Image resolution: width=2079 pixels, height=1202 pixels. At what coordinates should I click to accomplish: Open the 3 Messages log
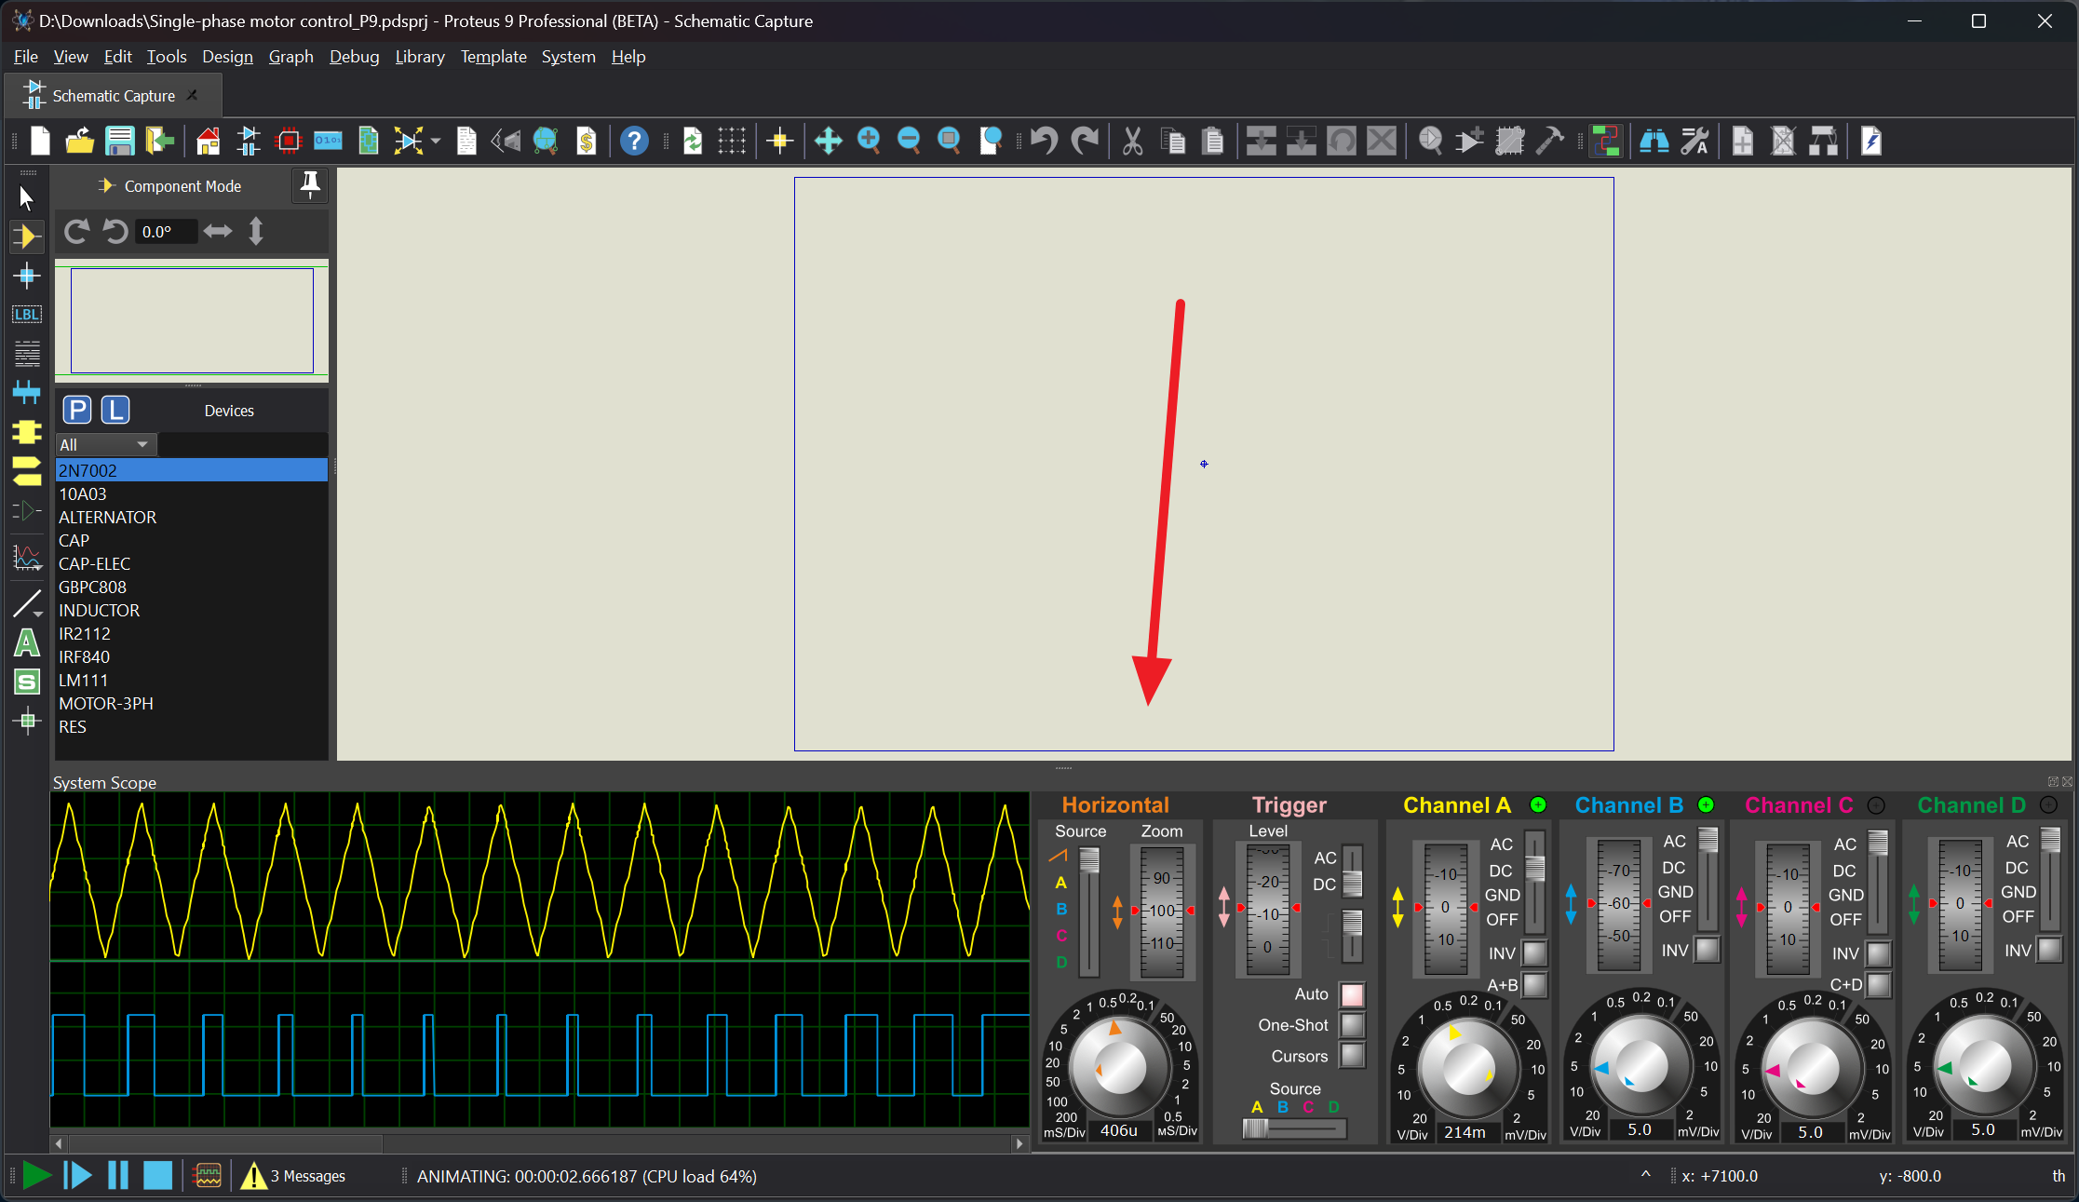307,1175
